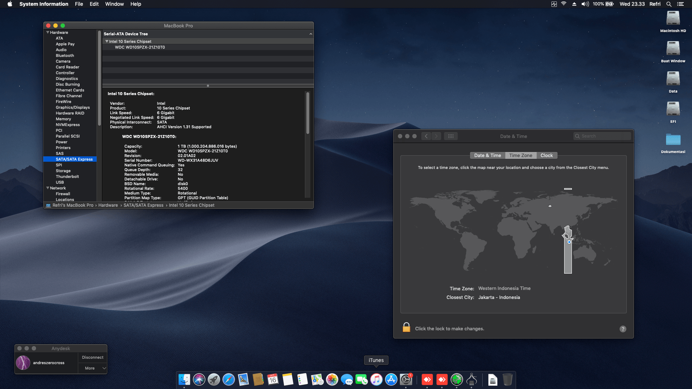
Task: Select Memory in the sidebar
Action: point(63,119)
